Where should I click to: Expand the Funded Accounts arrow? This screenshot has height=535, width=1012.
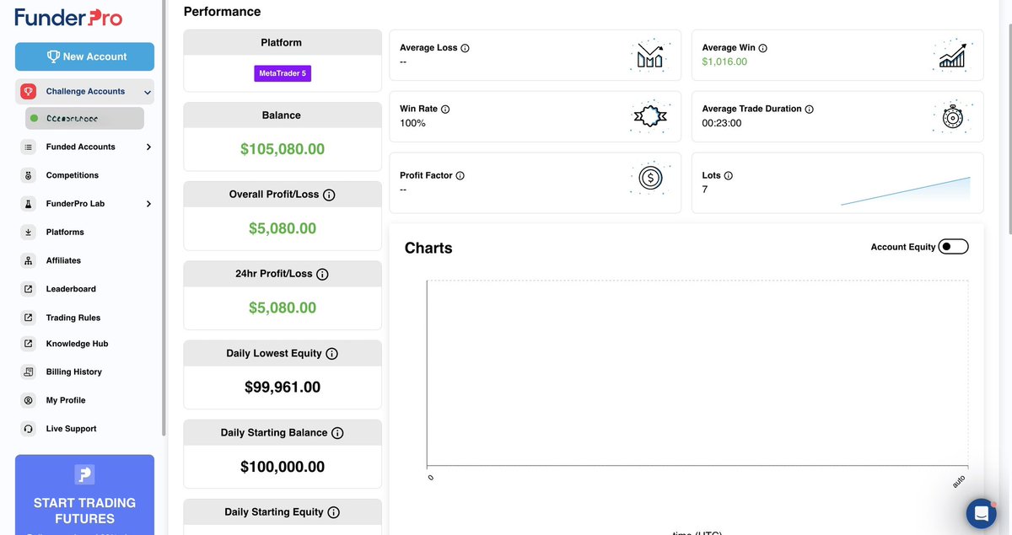(148, 147)
